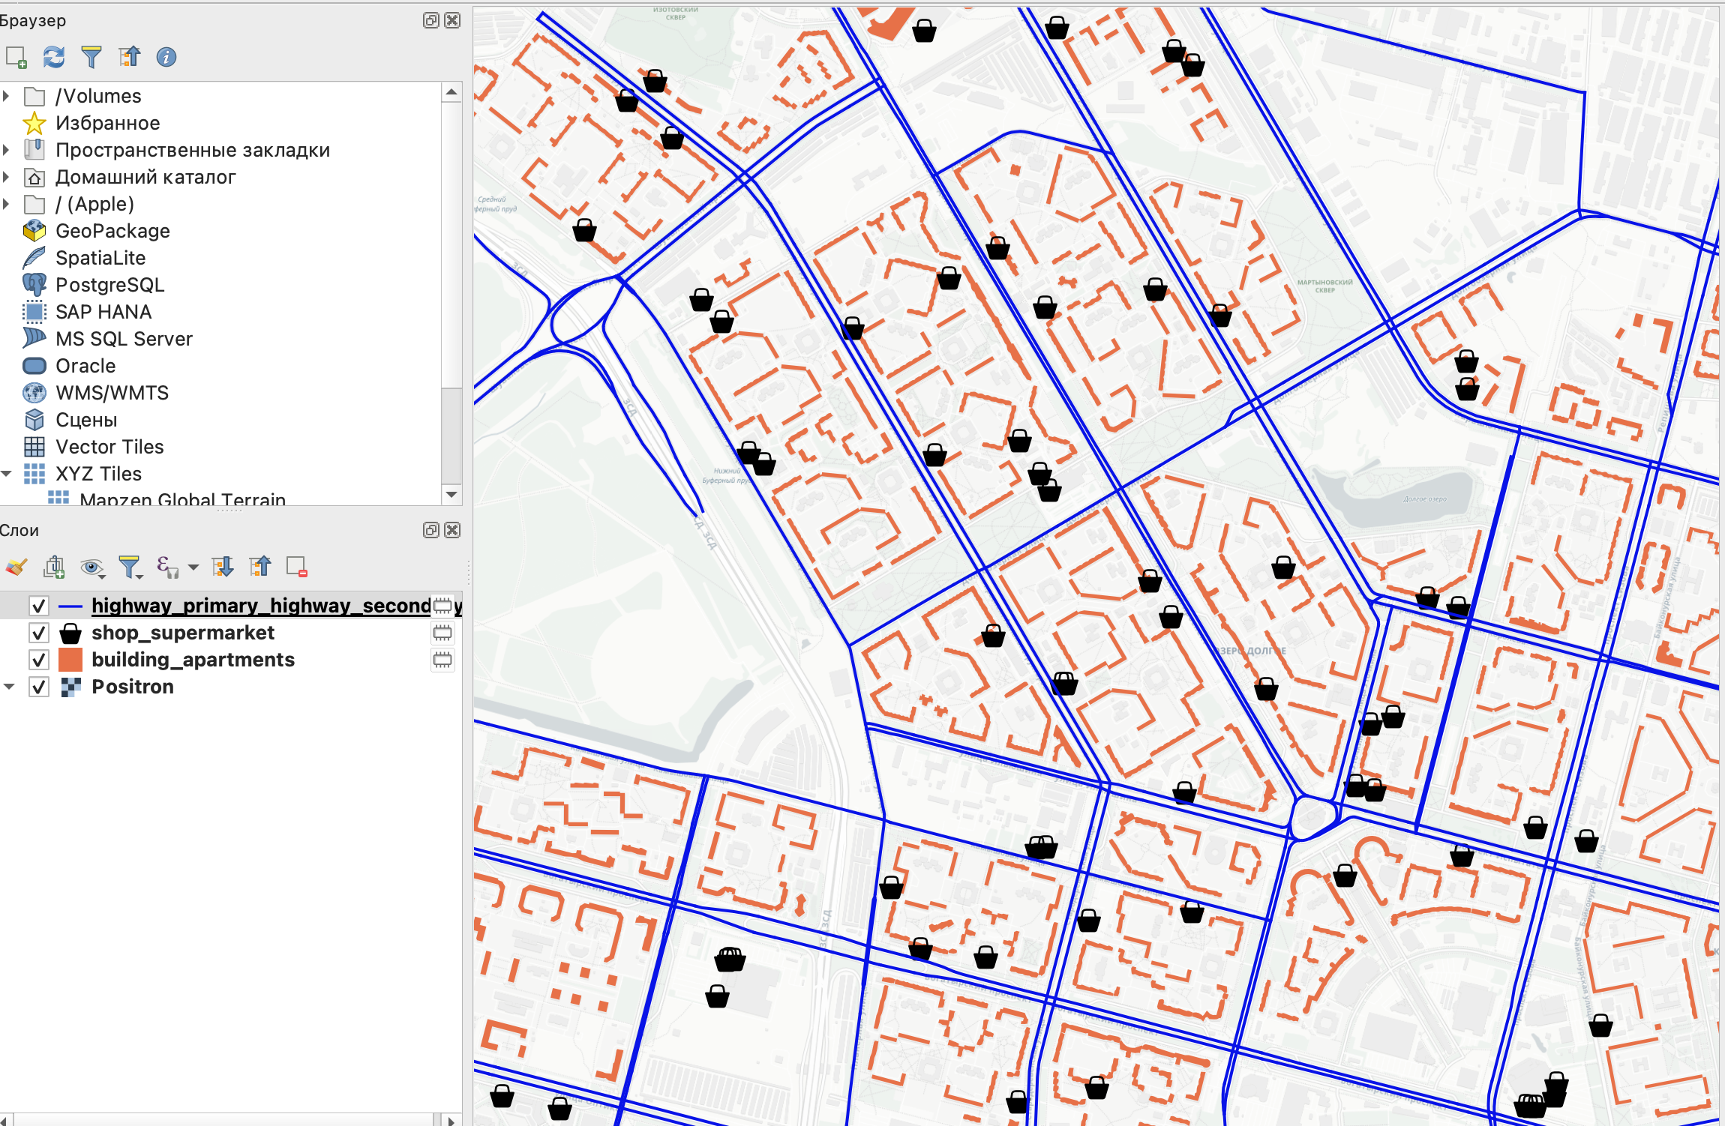Select the WMS/WMTS browser entry
The height and width of the screenshot is (1126, 1725).
pyautogui.click(x=112, y=393)
